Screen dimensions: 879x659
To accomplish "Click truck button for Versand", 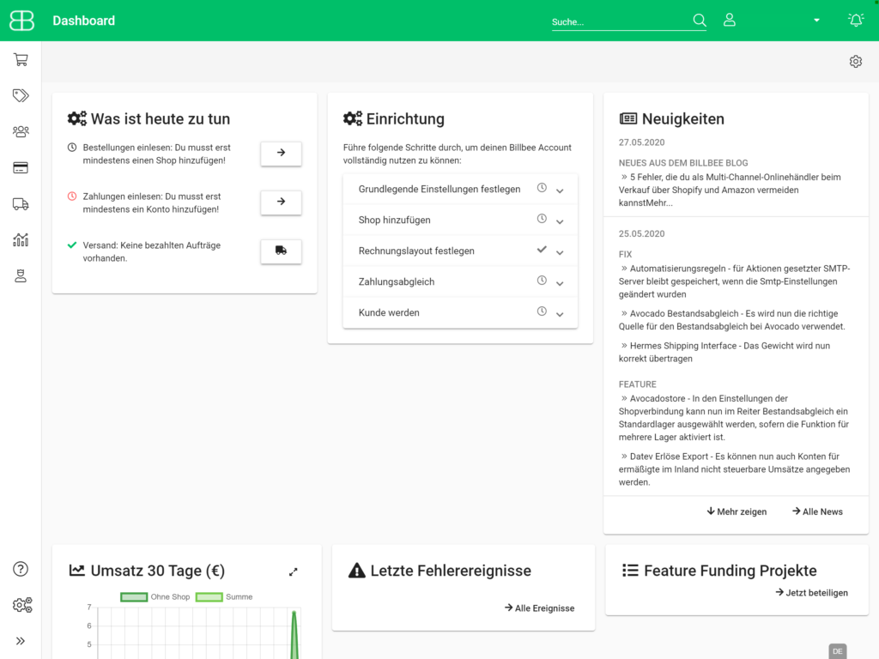I will 281,251.
